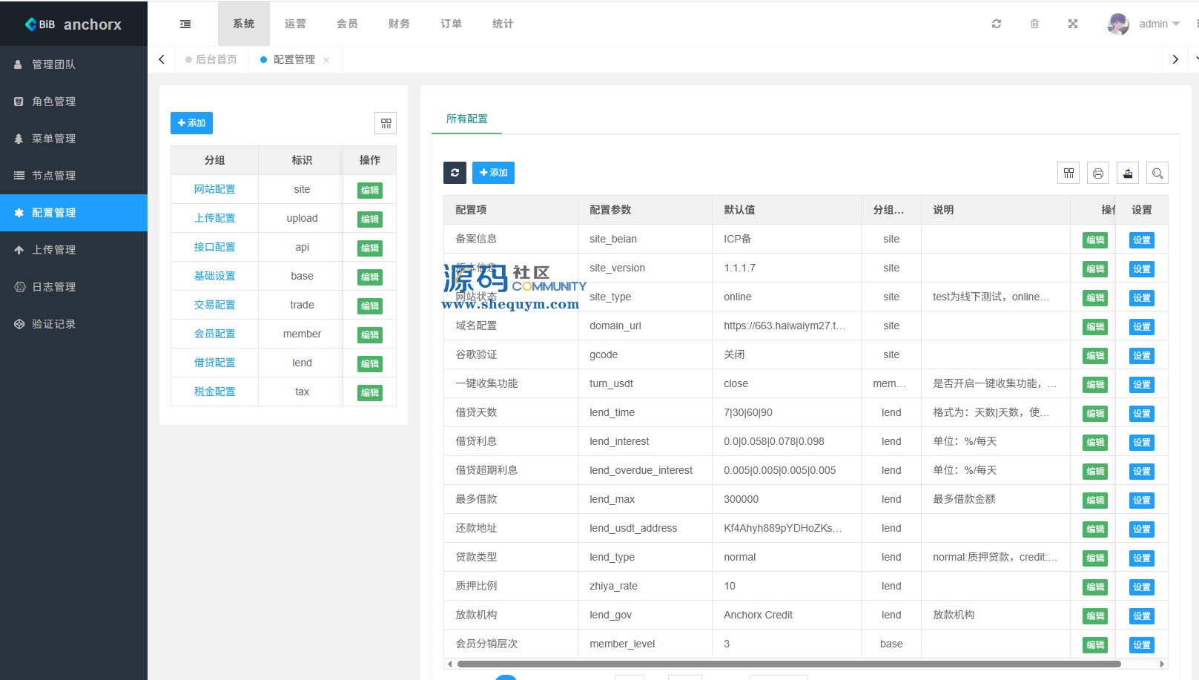Click 编辑 for the upload group
Viewport: 1199px width, 680px height.
click(x=369, y=219)
